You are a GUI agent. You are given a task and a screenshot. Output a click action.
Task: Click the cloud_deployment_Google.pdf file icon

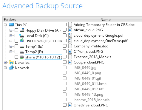tap(70, 35)
